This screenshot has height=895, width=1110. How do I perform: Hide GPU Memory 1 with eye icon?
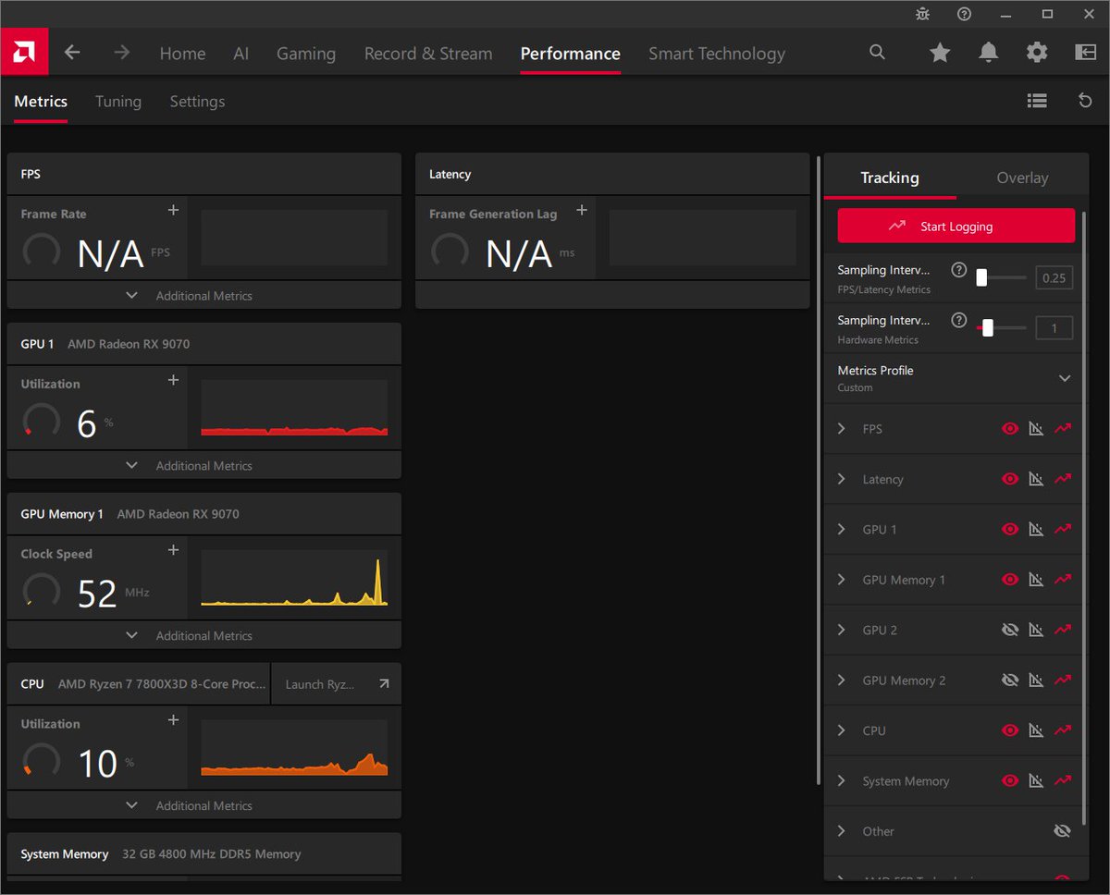[1010, 580]
